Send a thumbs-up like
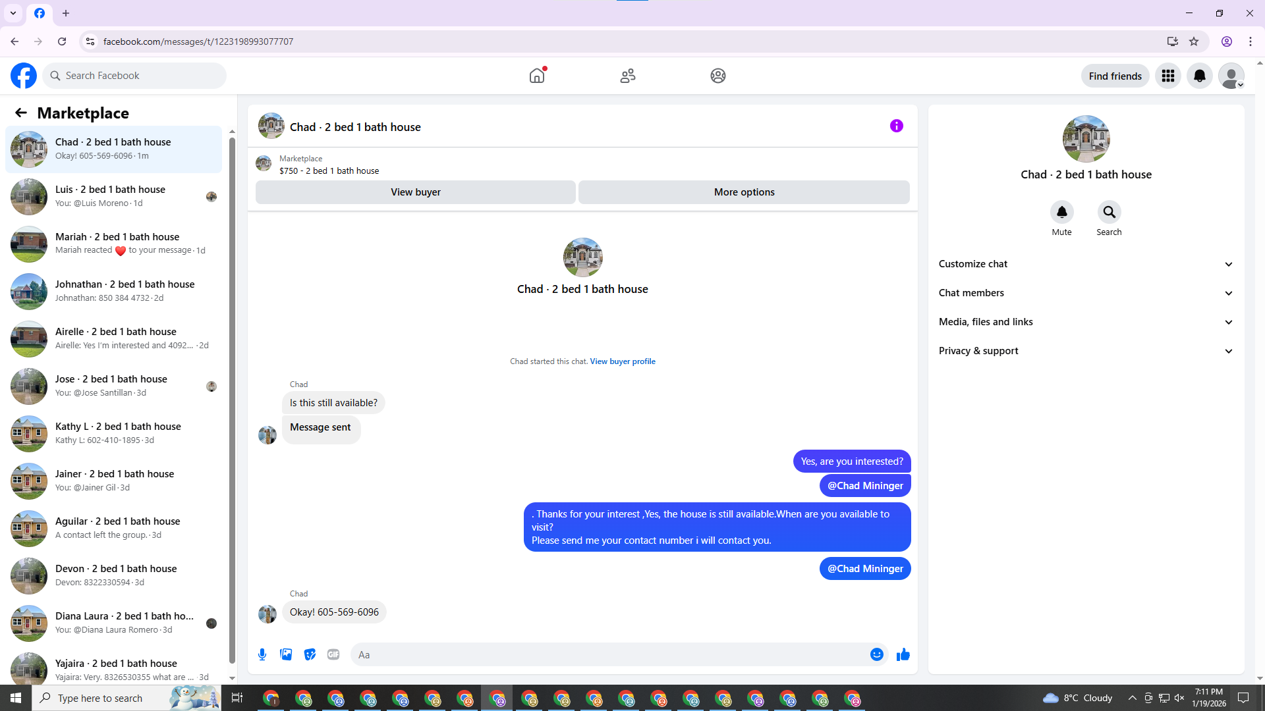 click(x=903, y=654)
